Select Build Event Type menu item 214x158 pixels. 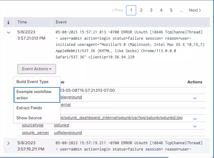[x=33, y=81]
